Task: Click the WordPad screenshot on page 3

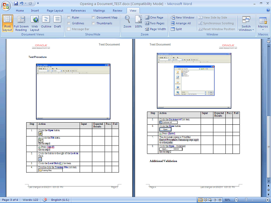Action: coord(73,91)
